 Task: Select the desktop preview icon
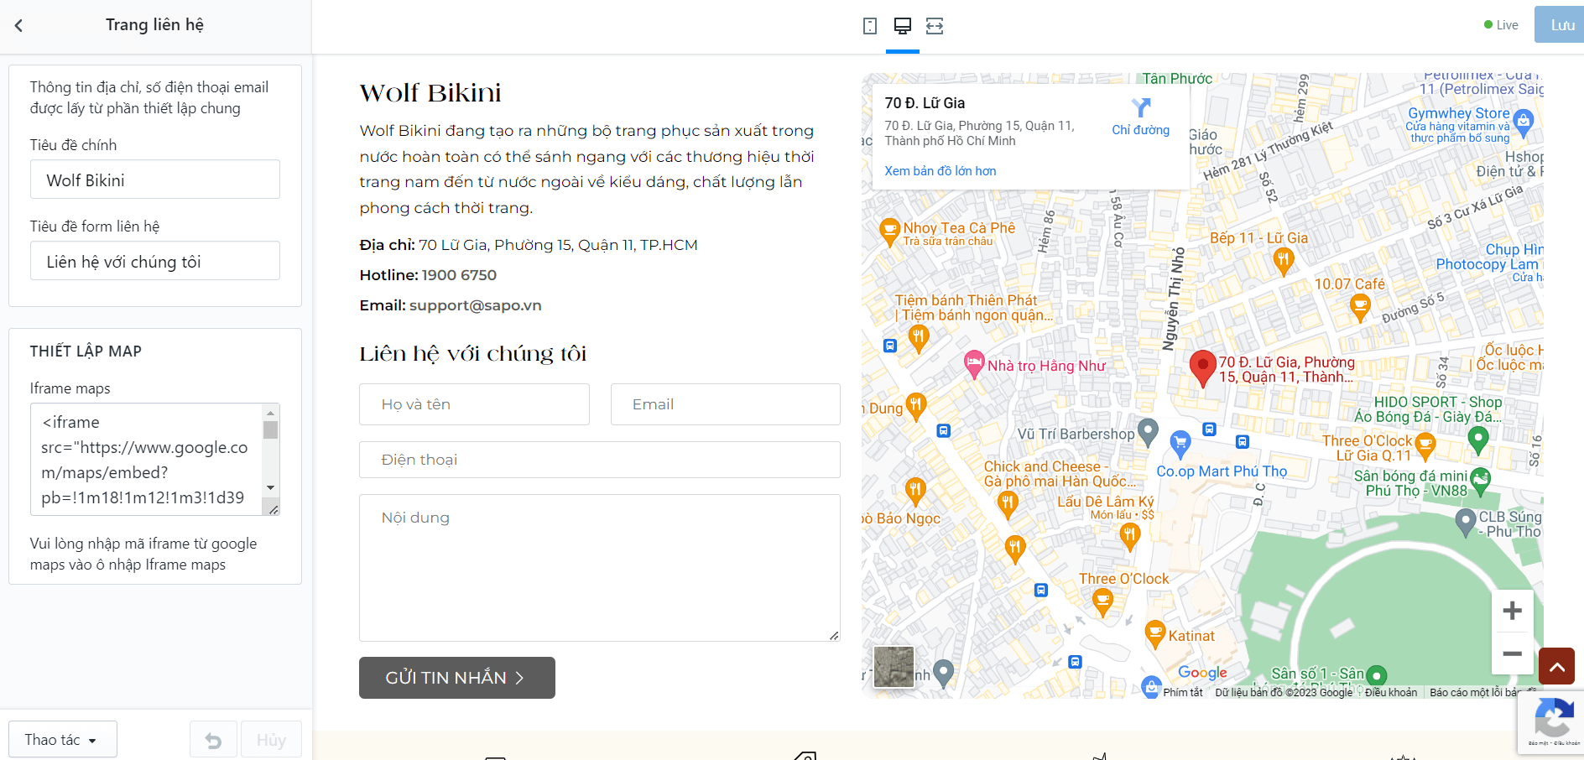coord(903,26)
